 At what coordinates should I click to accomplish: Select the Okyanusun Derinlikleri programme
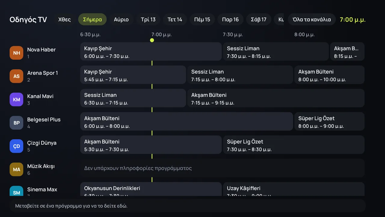click(x=151, y=189)
